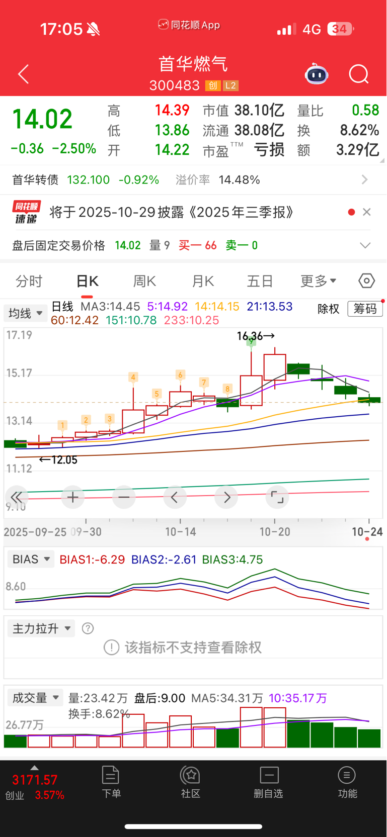Tap the numbered marker 4 on candlestick

click(x=133, y=377)
